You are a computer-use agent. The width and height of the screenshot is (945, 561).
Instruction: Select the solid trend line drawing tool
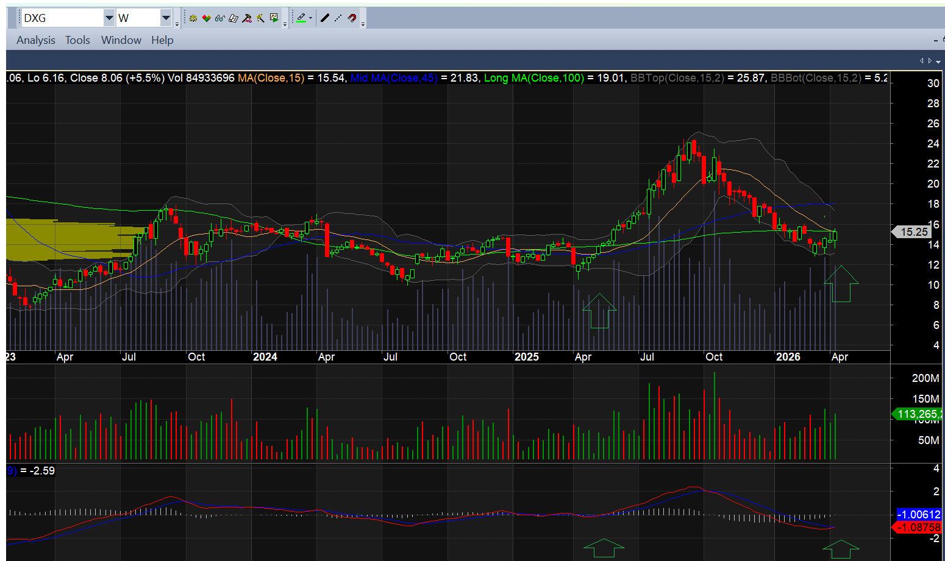325,18
